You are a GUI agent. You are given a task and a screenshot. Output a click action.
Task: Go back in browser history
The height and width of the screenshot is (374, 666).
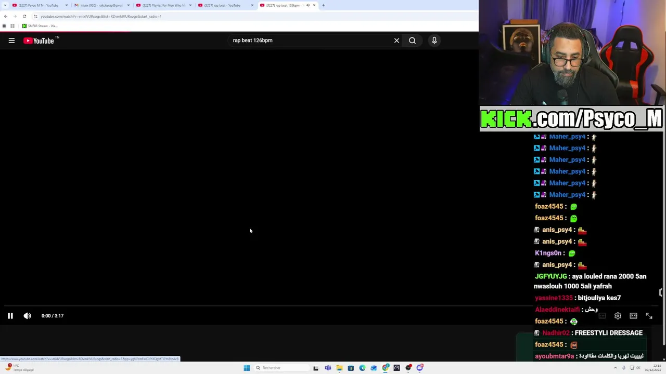point(6,16)
